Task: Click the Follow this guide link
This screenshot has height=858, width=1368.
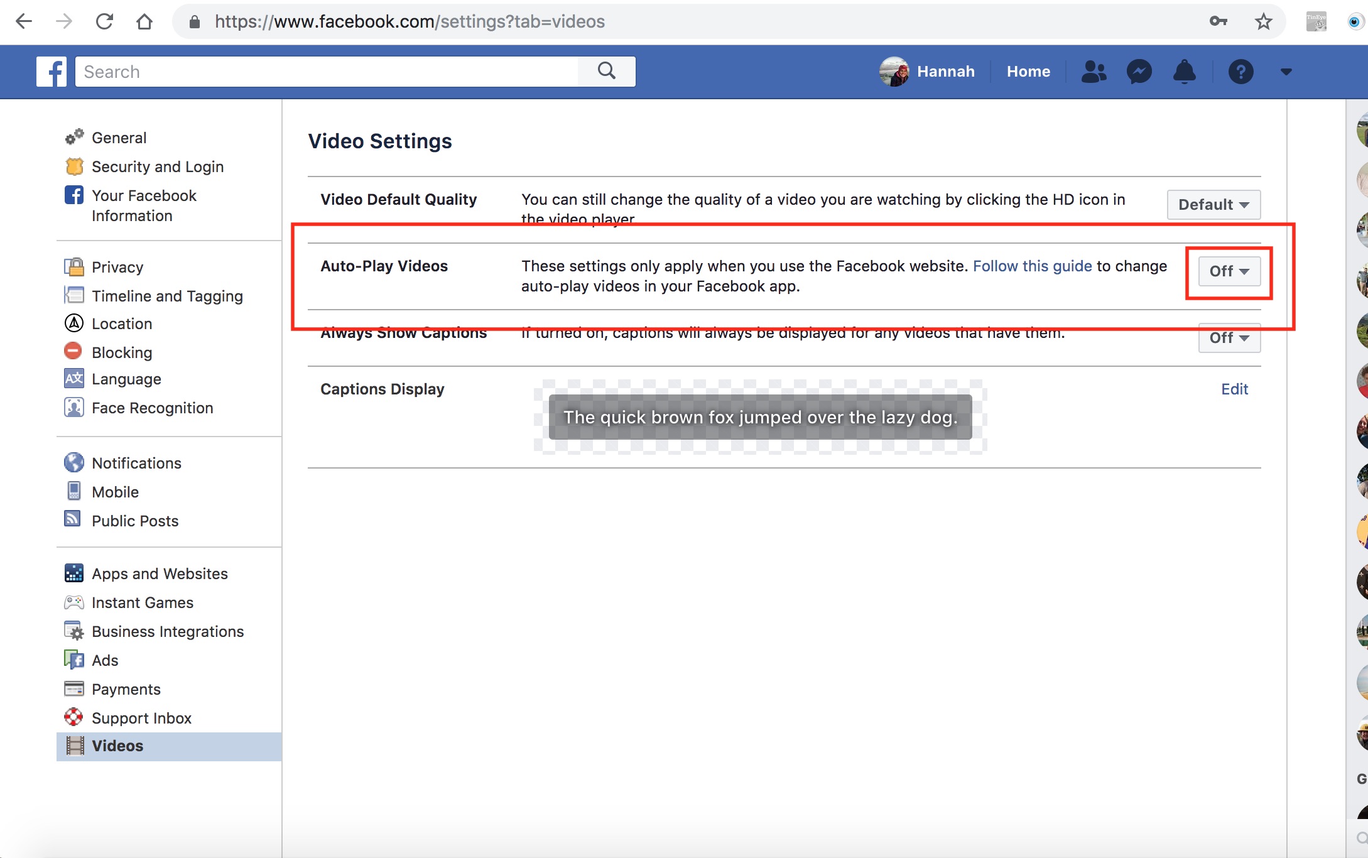Action: click(1032, 266)
